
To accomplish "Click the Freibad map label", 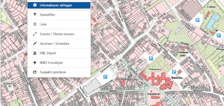I will click(211, 7).
